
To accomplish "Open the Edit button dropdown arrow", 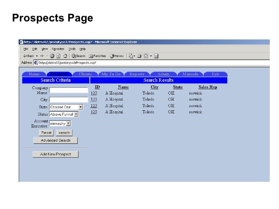I will 151,56.
